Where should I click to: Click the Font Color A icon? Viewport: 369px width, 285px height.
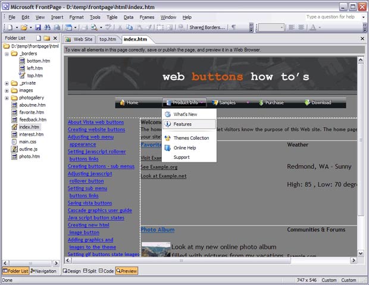click(x=312, y=27)
